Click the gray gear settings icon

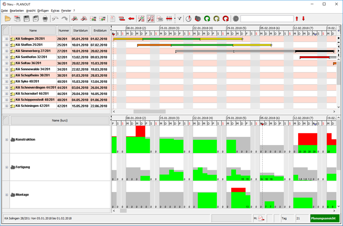coord(235,19)
